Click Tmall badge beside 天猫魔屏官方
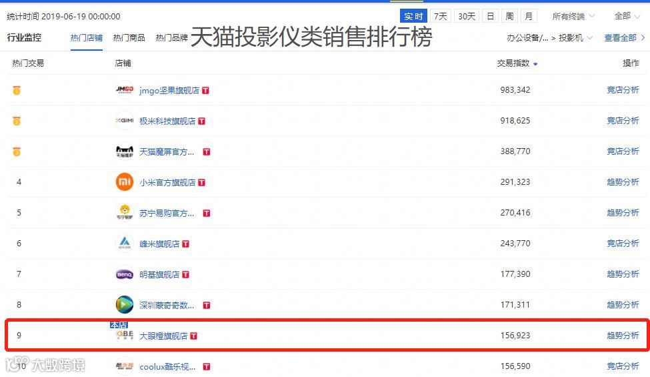The image size is (650, 377). pos(207,151)
